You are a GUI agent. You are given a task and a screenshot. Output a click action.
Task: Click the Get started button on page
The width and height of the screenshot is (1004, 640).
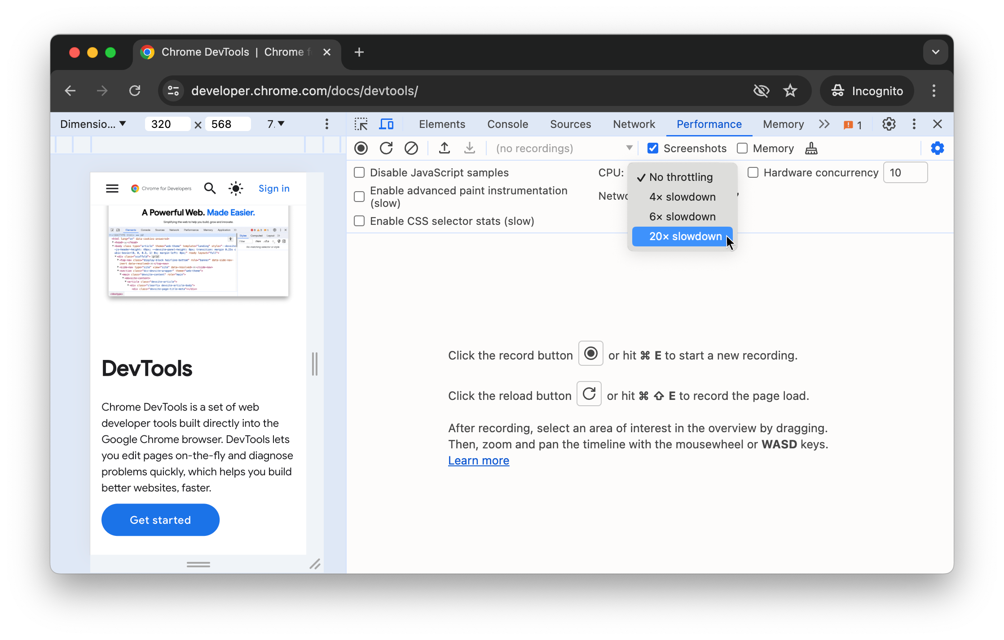(160, 519)
